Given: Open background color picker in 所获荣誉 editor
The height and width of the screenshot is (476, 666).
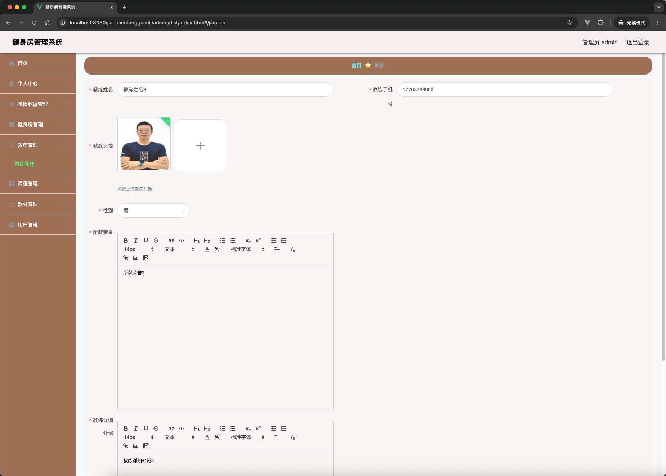Looking at the screenshot, I should pyautogui.click(x=217, y=249).
